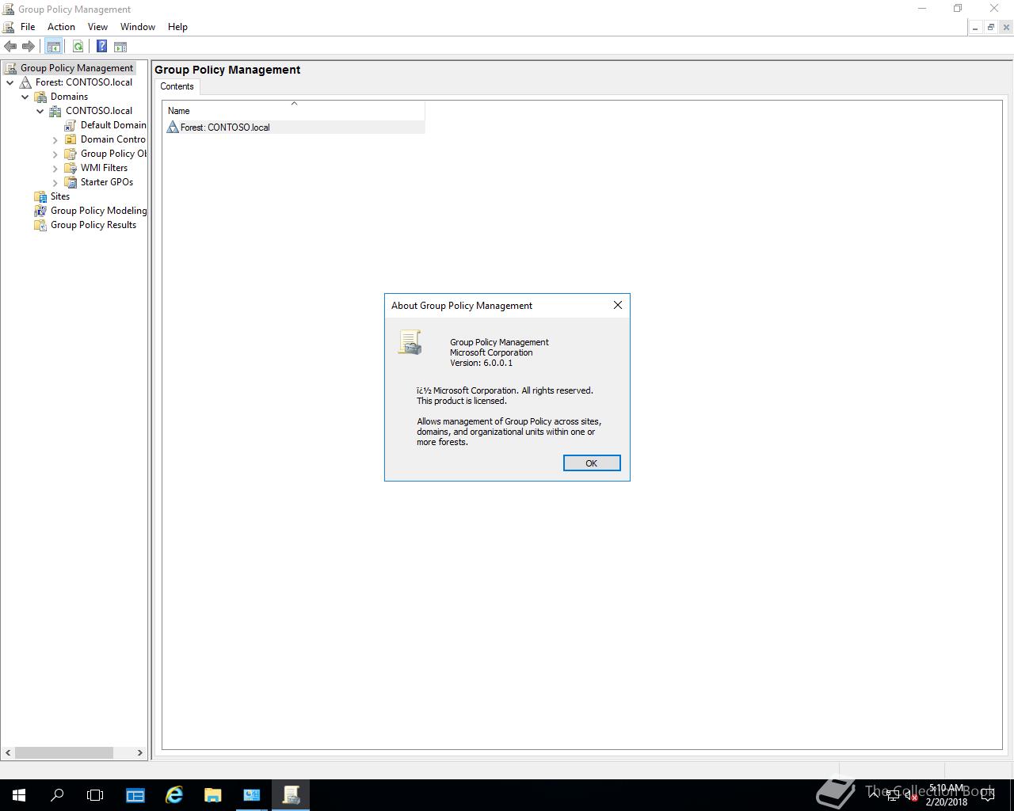Select the Contents tab
Viewport: 1014px width, 811px height.
177,86
